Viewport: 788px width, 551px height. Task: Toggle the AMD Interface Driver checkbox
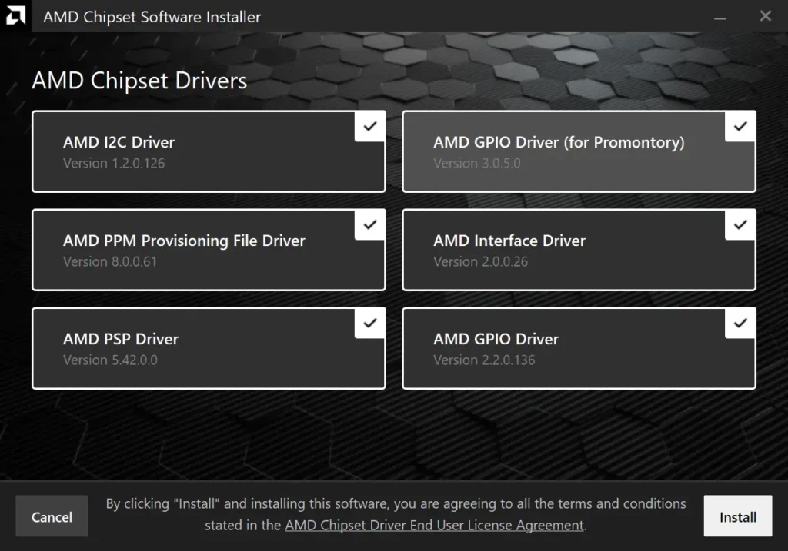coord(740,225)
